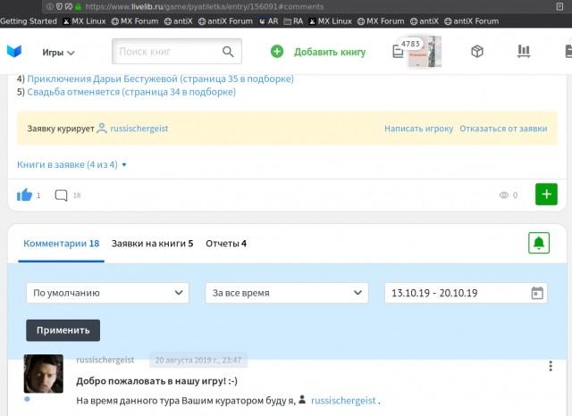
Task: Open first MX Linux bookmark
Action: click(84, 21)
